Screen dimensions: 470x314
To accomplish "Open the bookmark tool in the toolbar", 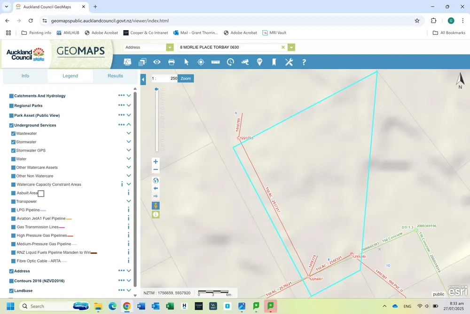I will 274,62.
